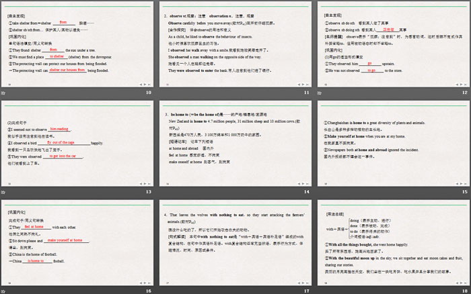The image size is (471, 294).
Task: Click the animation star icon under slide 13
Action: click(4, 192)
